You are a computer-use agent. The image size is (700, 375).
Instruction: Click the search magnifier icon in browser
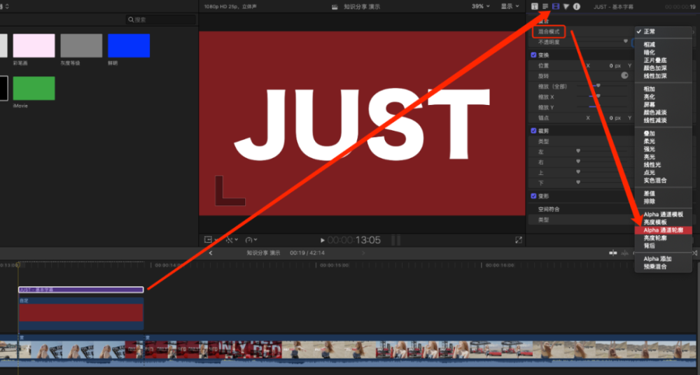tap(131, 20)
